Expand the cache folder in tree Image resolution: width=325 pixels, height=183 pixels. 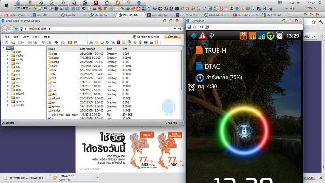8,55
